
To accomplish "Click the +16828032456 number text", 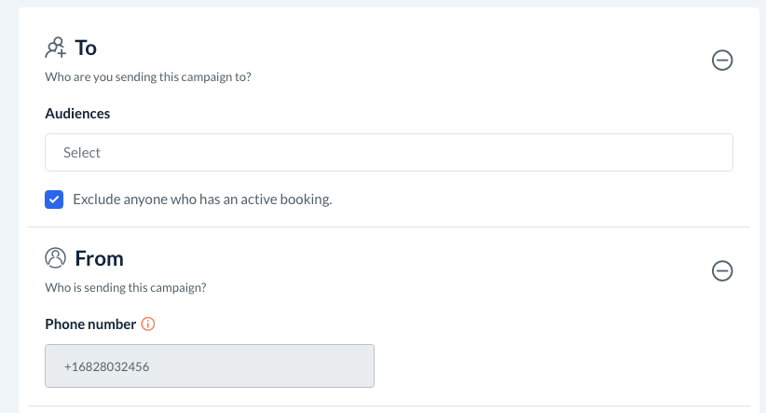I will 107,367.
